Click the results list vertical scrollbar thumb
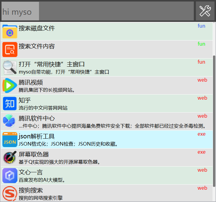Screen dimensions: 216x202 pos(214,121)
